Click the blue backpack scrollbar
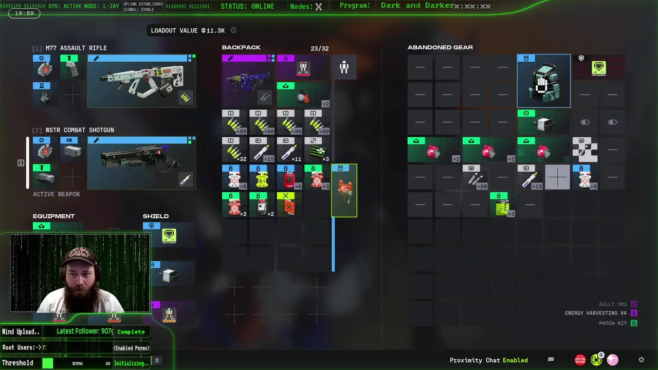Screen dimensions: 658x370 pyautogui.click(x=333, y=245)
